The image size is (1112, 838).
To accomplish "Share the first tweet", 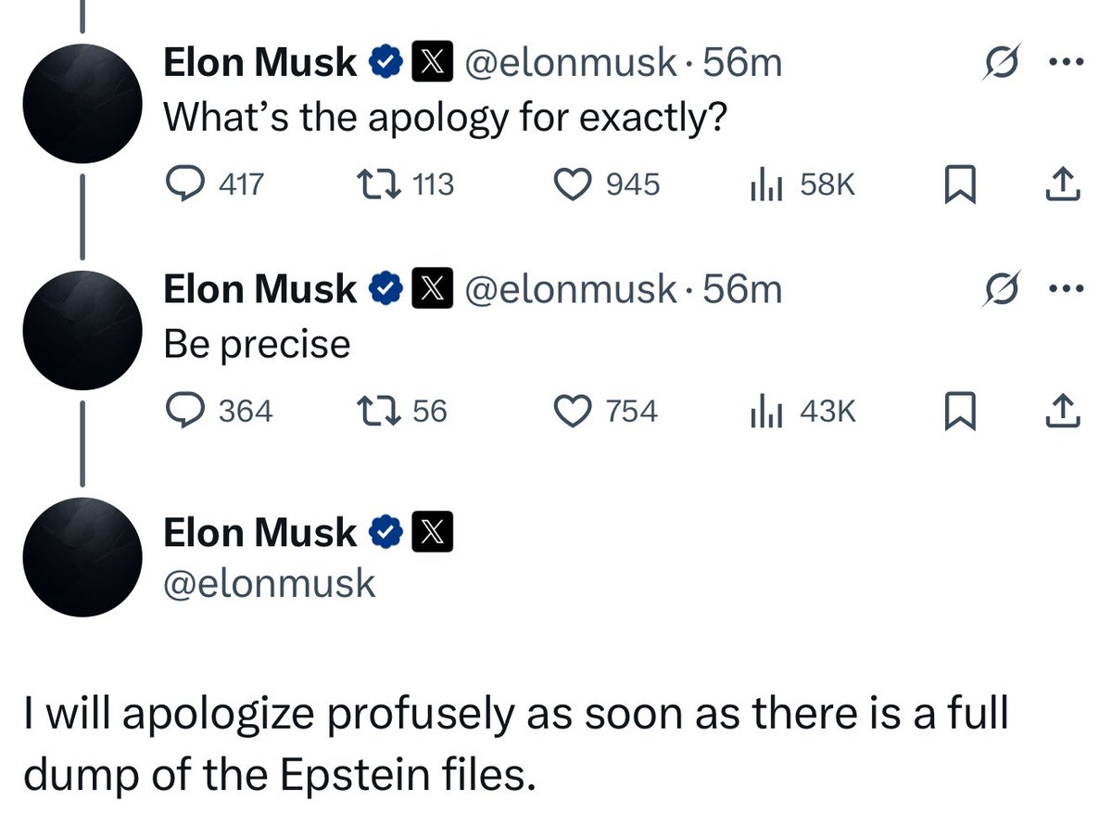I will point(1064,184).
